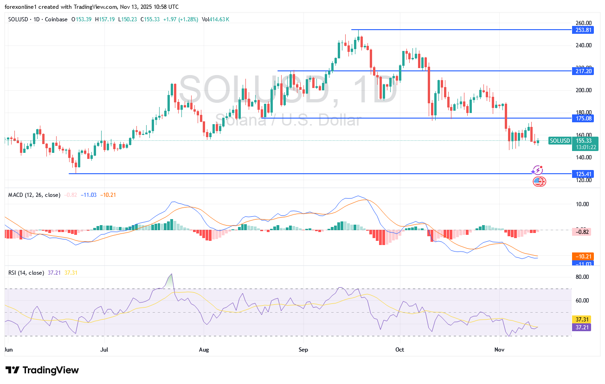Click the pink -0.82 histogram value label

point(583,232)
